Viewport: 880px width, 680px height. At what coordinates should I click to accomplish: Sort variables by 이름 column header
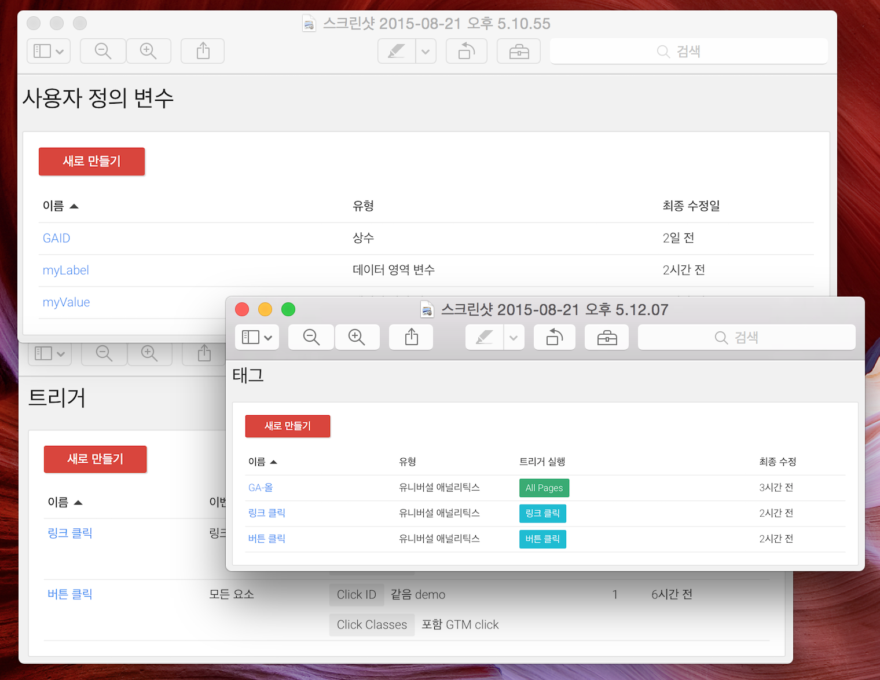[60, 206]
